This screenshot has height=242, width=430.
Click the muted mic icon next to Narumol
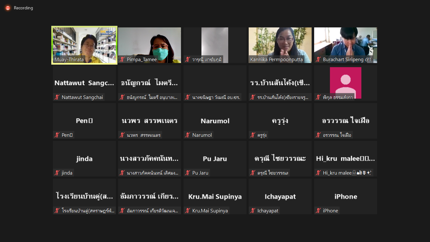pos(188,135)
